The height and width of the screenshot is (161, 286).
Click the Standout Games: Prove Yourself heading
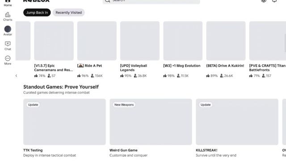tap(61, 87)
